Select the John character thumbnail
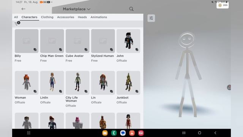The height and width of the screenshot is (137, 243). click(x=128, y=41)
